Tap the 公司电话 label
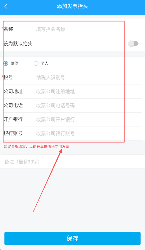 coord(13,105)
